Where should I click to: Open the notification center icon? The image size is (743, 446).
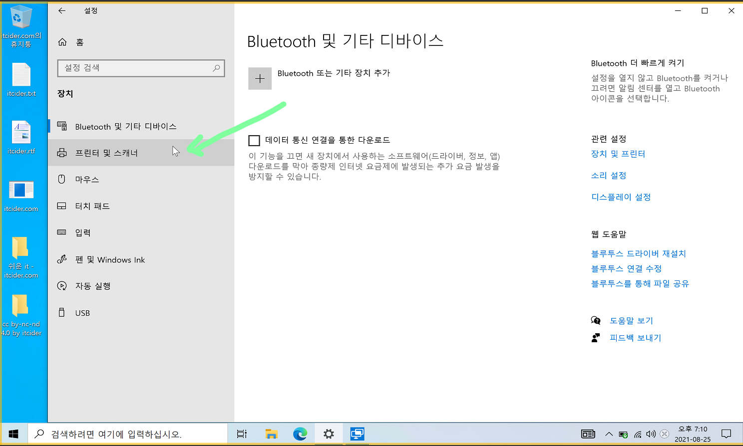tap(727, 434)
